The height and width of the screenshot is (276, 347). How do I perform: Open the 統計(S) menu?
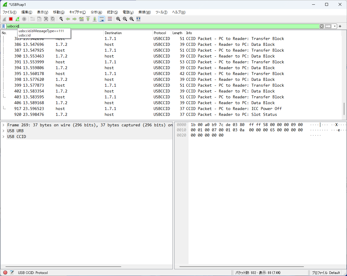(x=112, y=12)
